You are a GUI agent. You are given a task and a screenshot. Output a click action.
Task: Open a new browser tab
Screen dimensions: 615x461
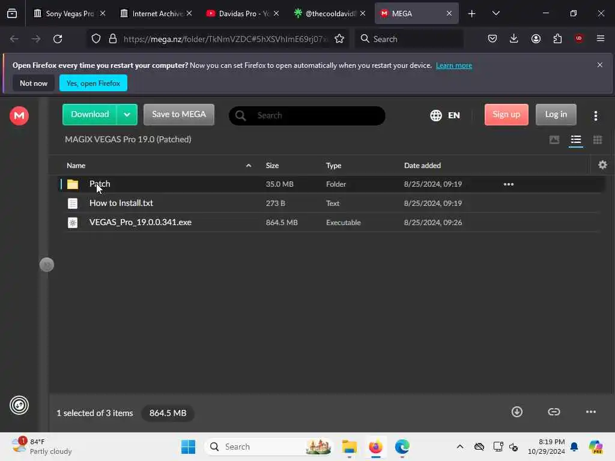click(472, 14)
